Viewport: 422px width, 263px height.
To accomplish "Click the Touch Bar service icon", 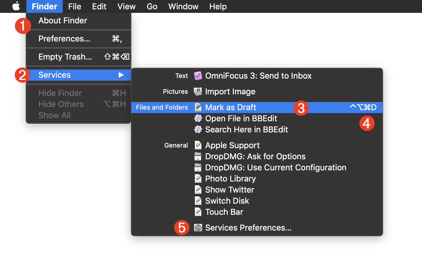I will (198, 212).
